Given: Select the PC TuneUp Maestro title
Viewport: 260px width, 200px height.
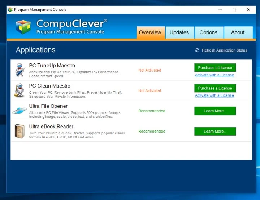Looking at the screenshot, I should [x=52, y=66].
